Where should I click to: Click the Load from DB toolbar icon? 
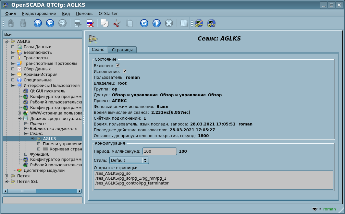(x=11, y=23)
